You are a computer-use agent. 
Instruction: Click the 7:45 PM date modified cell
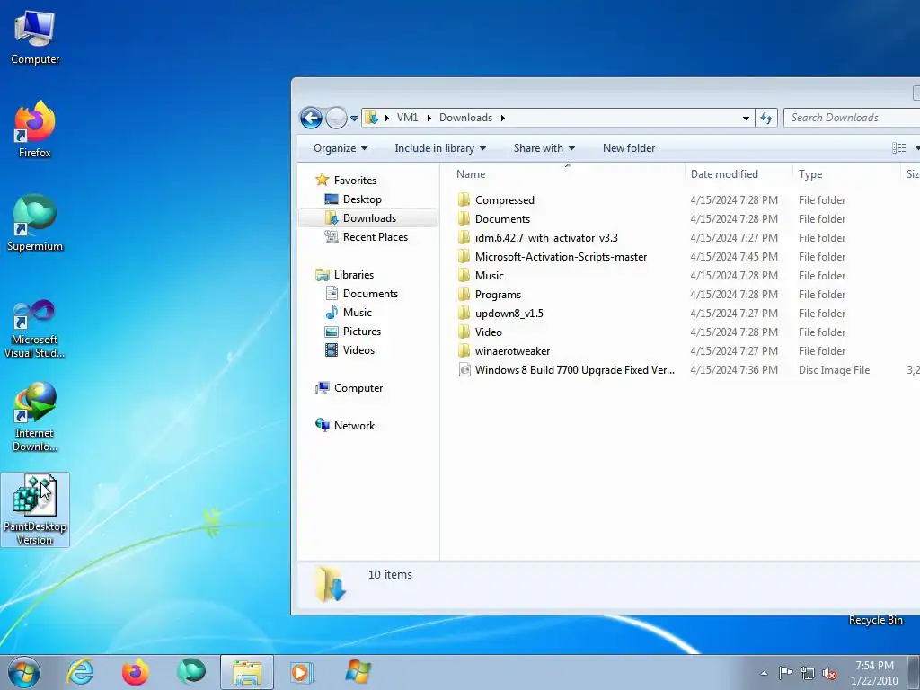tap(734, 256)
